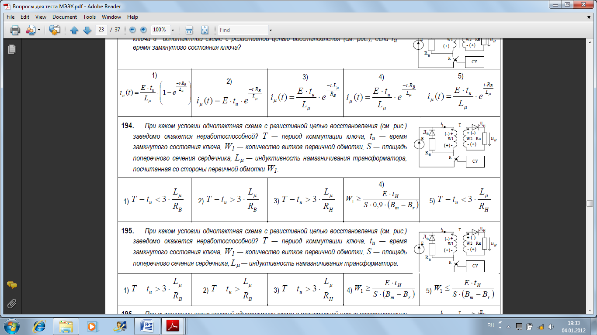This screenshot has height=335, width=597.
Task: Zoom in with the plus button
Action: pos(144,30)
